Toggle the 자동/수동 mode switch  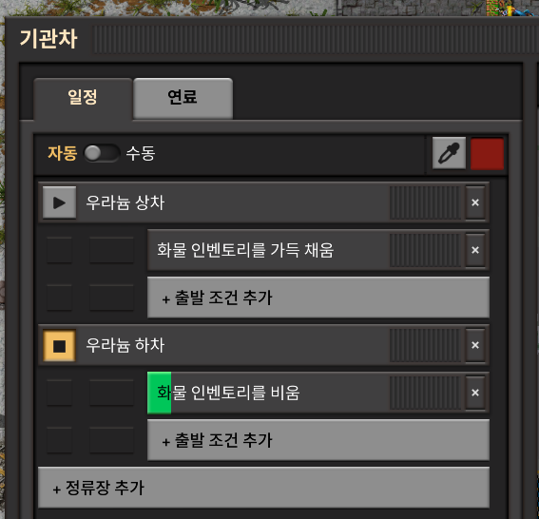click(x=102, y=153)
